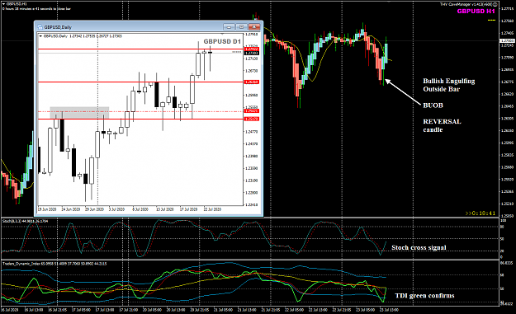Select the 1.25420 red price label

click(x=252, y=111)
